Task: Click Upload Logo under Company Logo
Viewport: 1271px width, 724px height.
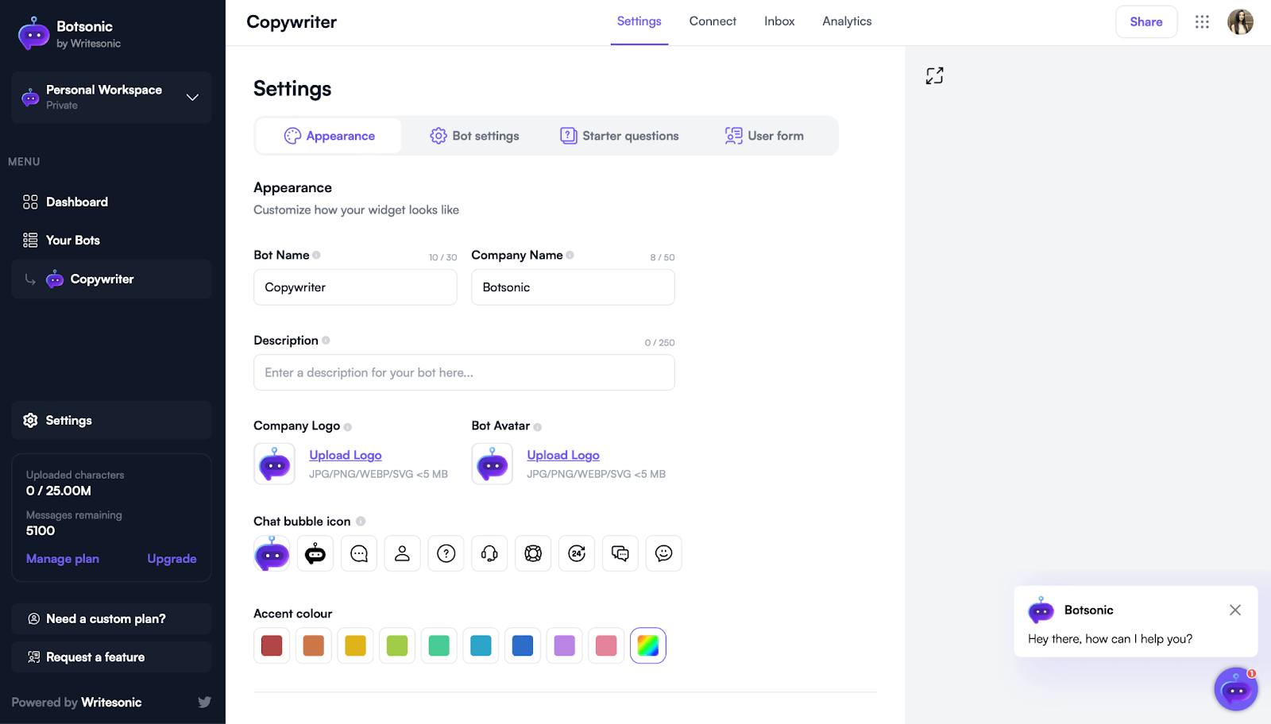Action: tap(346, 455)
